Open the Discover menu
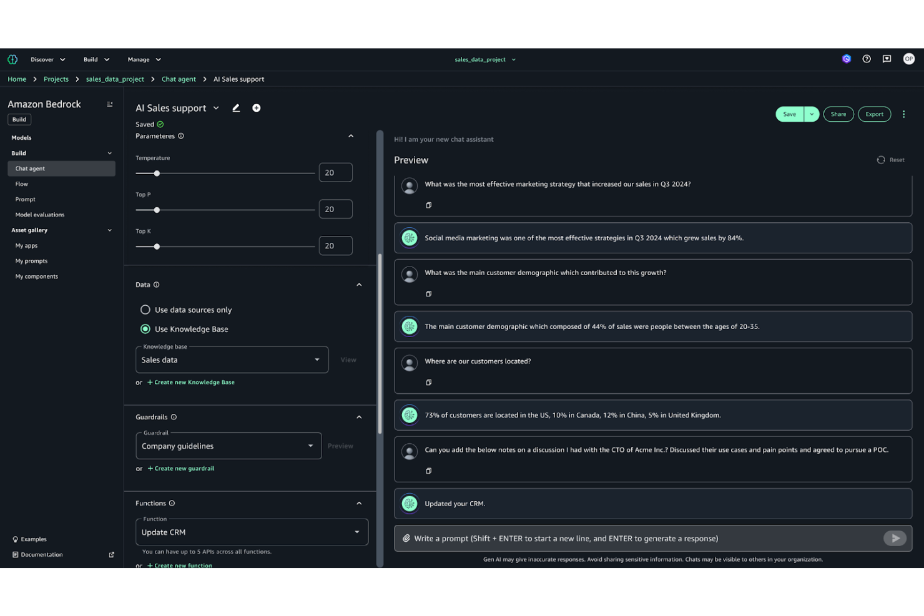This screenshot has width=924, height=616. pyautogui.click(x=47, y=59)
